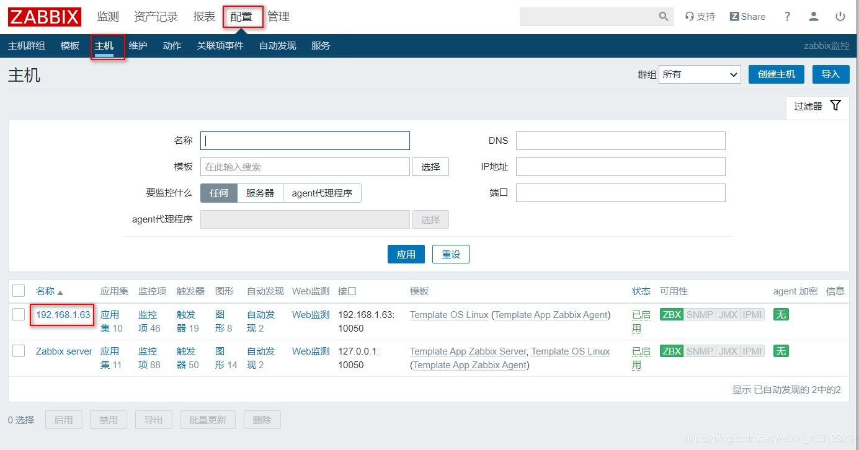This screenshot has height=450, width=859.
Task: Open the 报表 top menu
Action: [204, 17]
